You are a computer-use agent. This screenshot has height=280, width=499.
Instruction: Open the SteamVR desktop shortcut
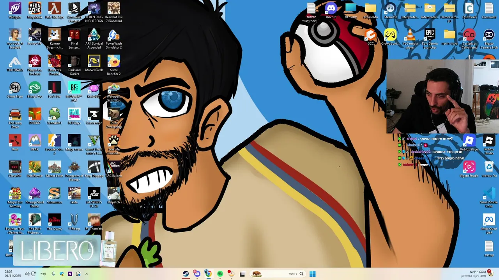point(390,10)
